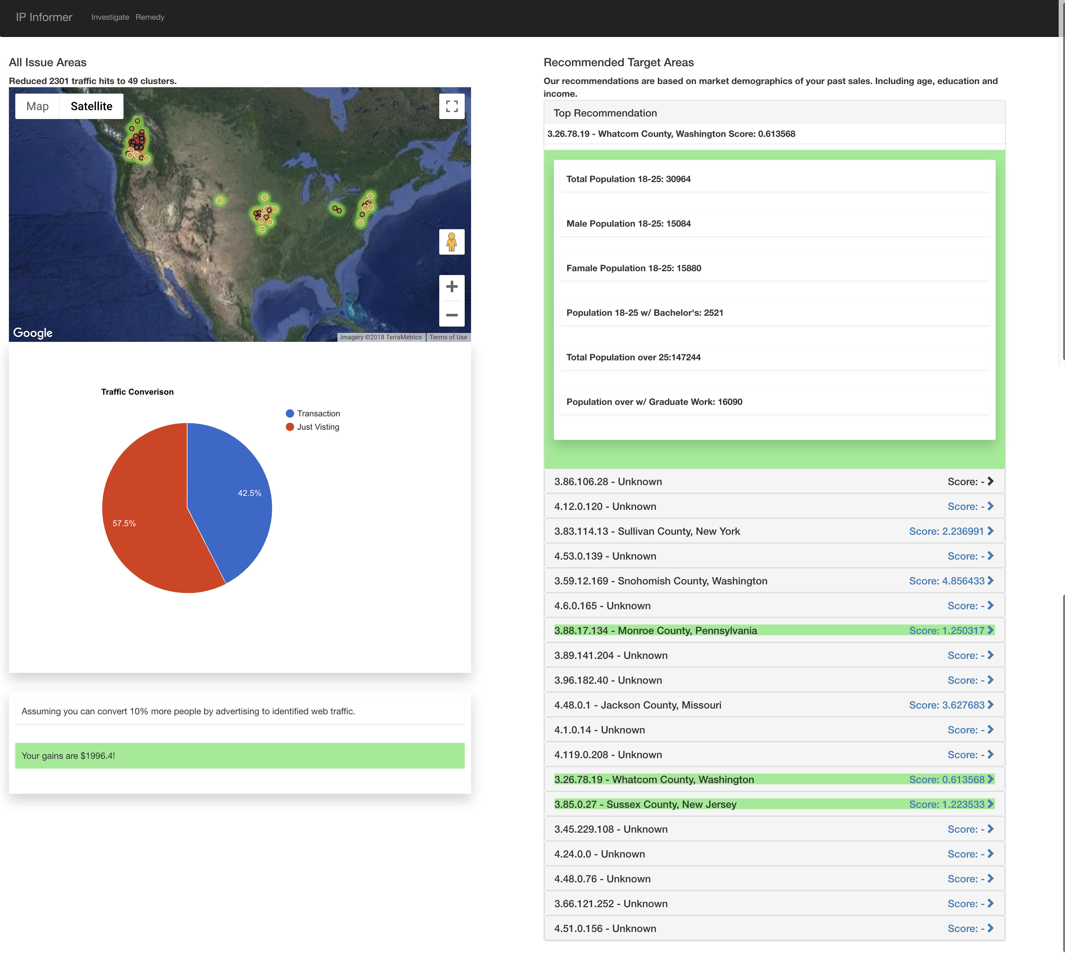Click the IP Informer brand link
Screen dimensions: 1065x953
[44, 17]
